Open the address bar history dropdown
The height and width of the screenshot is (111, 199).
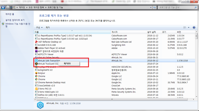coord(151,8)
